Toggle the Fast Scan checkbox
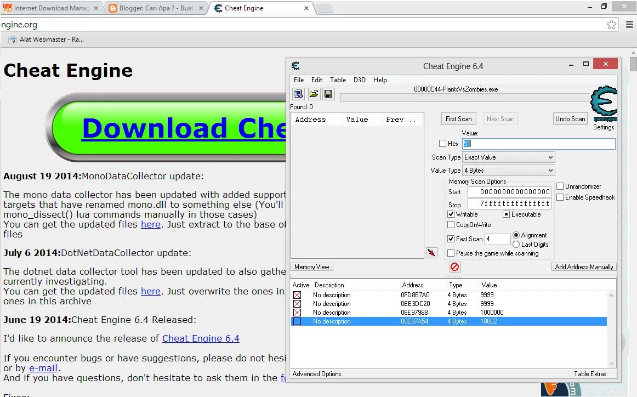 point(451,239)
